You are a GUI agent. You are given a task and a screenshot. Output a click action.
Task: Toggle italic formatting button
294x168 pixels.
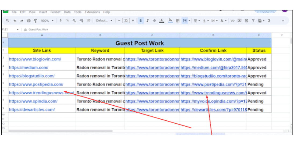pos(147,21)
